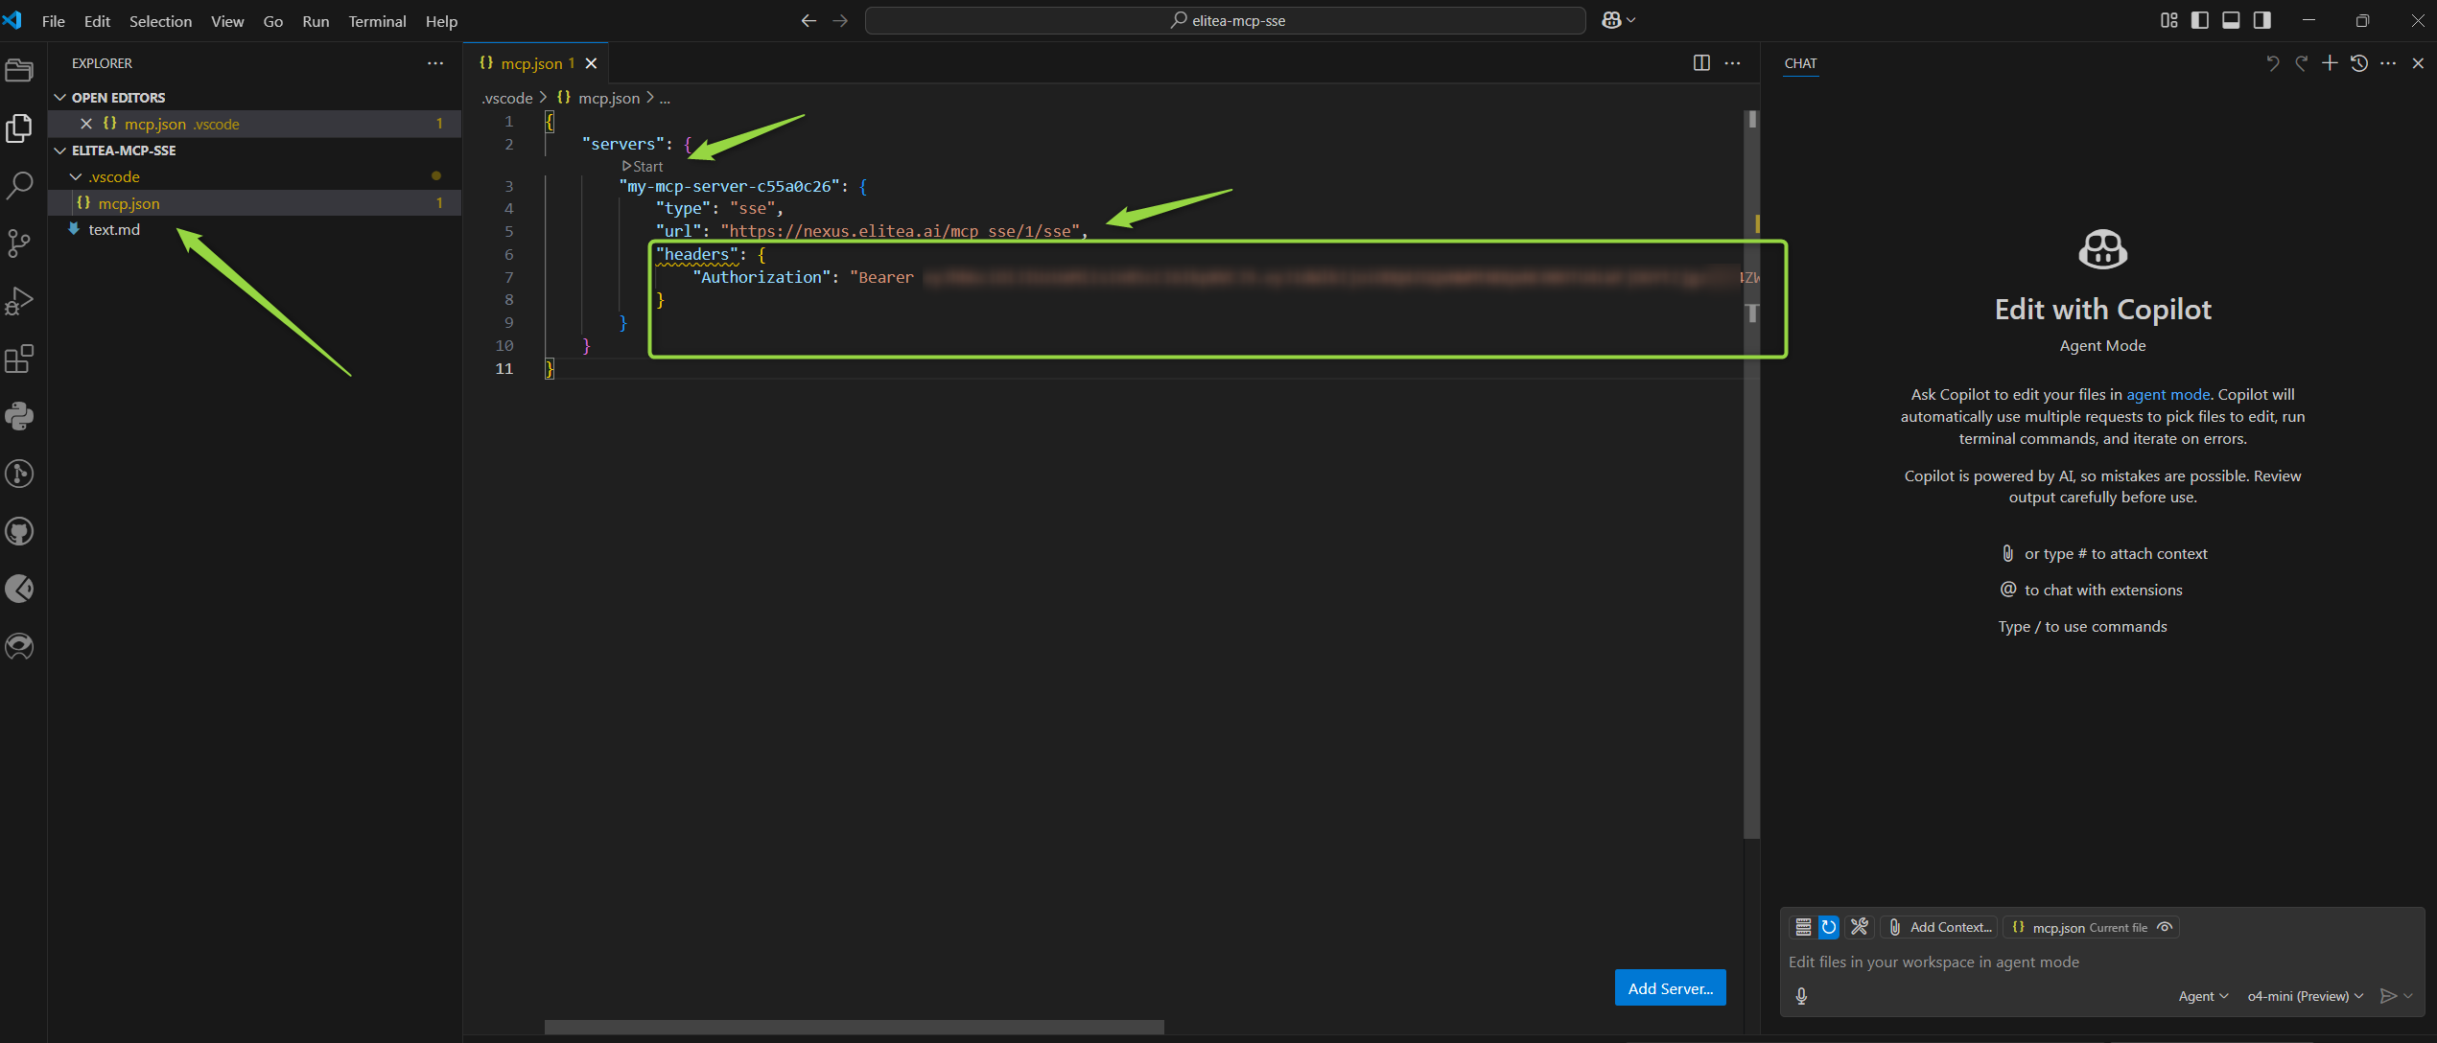The height and width of the screenshot is (1043, 2437).
Task: Open the File menu
Action: pyautogui.click(x=54, y=20)
